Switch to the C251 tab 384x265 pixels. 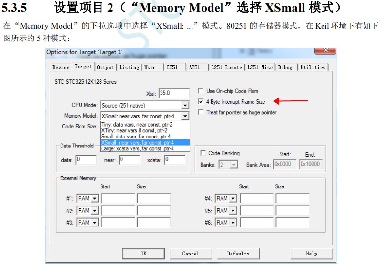172,67
